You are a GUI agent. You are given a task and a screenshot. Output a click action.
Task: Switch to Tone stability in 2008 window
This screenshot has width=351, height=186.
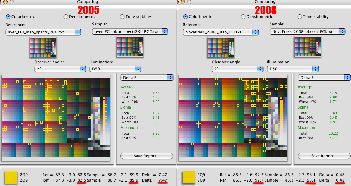tap(300, 17)
